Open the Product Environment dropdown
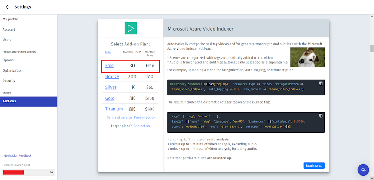The height and width of the screenshot is (180, 374). 28,173
